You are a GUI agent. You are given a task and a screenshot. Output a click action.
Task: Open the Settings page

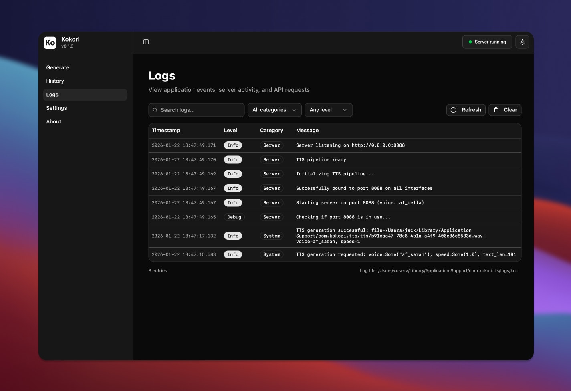85,108
